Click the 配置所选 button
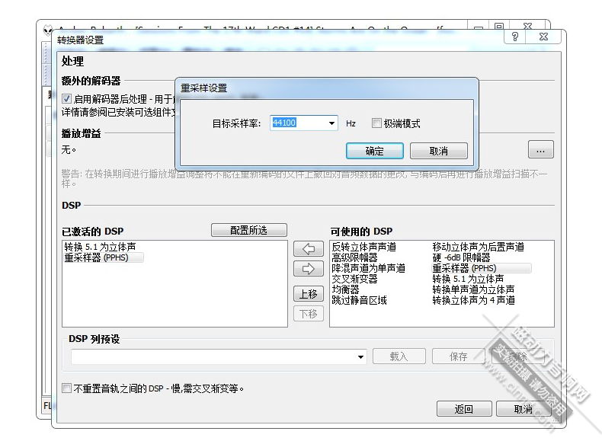The image size is (602, 441). 248,230
